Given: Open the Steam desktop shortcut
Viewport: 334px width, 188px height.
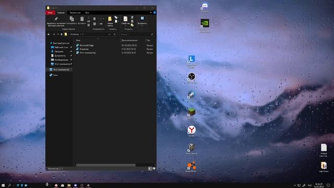Looking at the screenshot, I should click(192, 96).
